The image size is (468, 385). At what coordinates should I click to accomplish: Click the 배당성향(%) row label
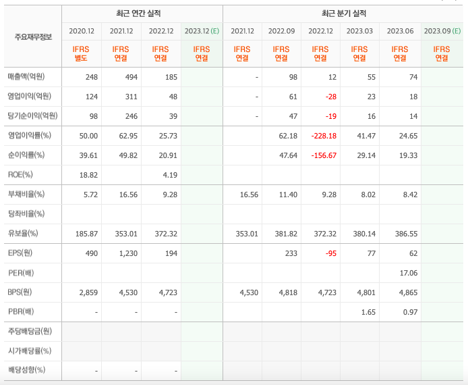point(26,370)
